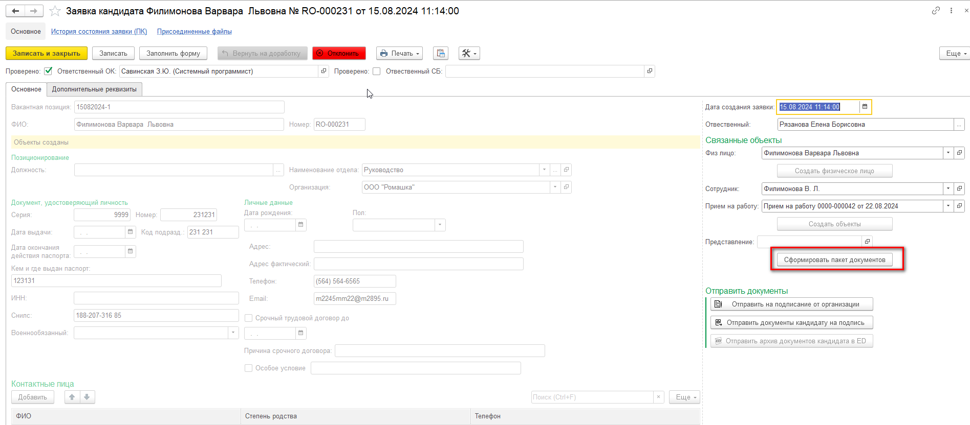Open the Физ лицо record via open icon
970x425 pixels.
[959, 153]
